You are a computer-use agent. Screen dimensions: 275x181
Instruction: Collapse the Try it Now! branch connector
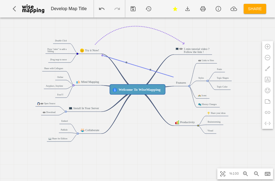(77, 54)
